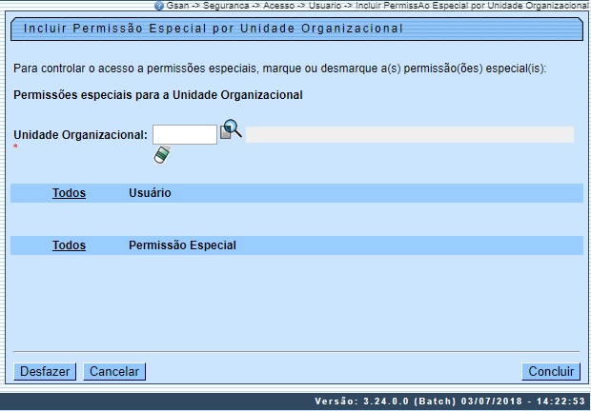
Task: Click the last breadcrumb Incluir Permissão Especial
Action: [471, 6]
